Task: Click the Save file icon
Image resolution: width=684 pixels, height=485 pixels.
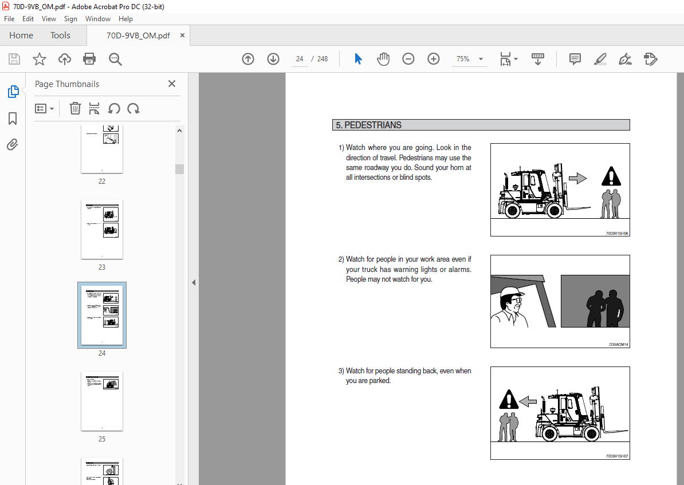Action: (x=14, y=59)
